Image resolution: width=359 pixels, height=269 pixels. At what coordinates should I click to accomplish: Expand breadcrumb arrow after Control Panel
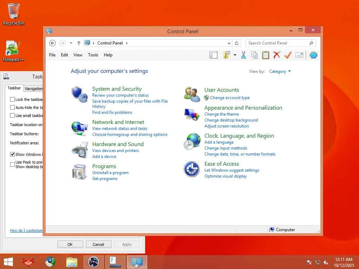click(x=127, y=43)
